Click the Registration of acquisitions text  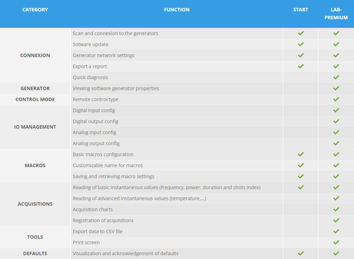[103, 220]
